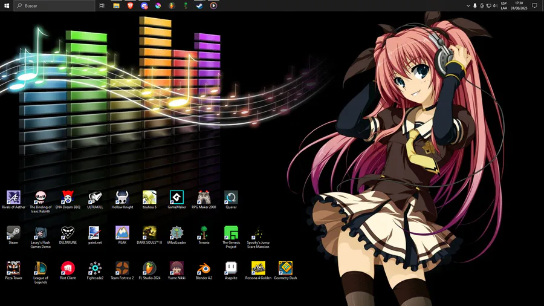Viewport: 544px width, 306px height.
Task: Select the ENA Dream BBQ desktop icon
Action: tap(68, 197)
